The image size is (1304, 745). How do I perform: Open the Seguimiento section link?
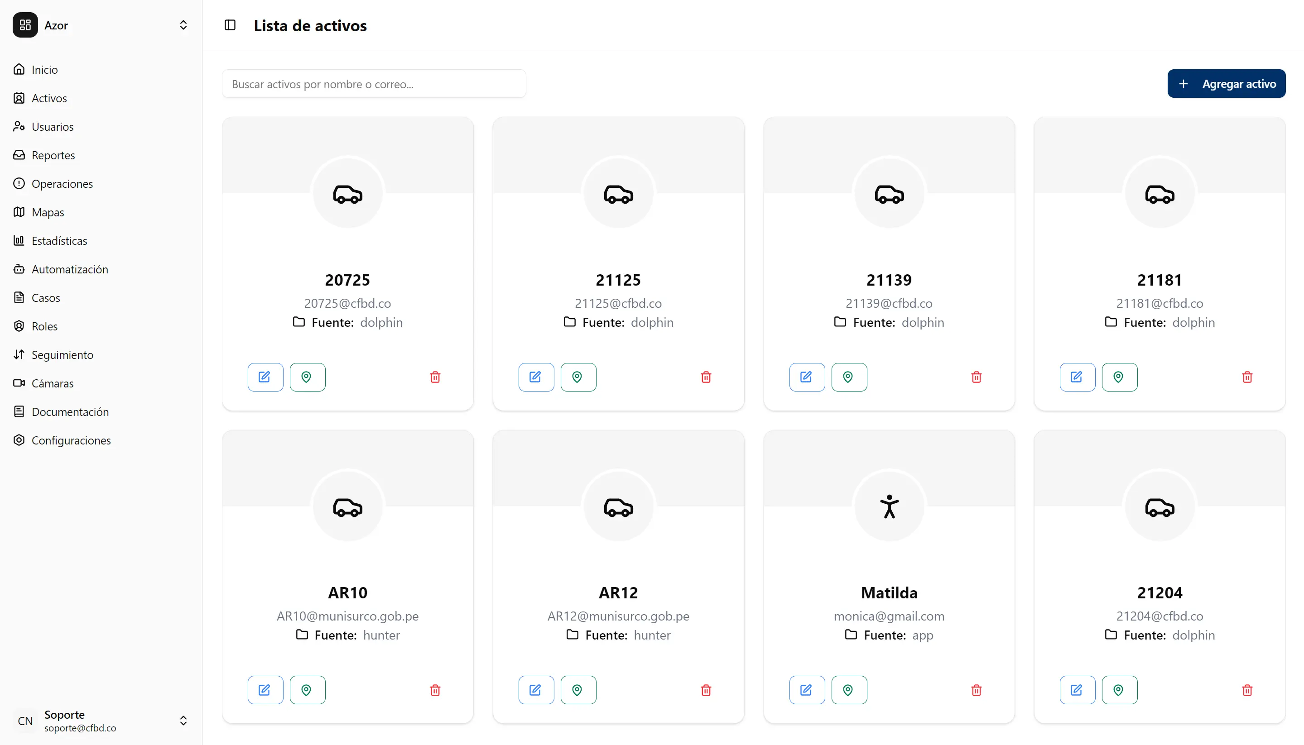pyautogui.click(x=62, y=354)
